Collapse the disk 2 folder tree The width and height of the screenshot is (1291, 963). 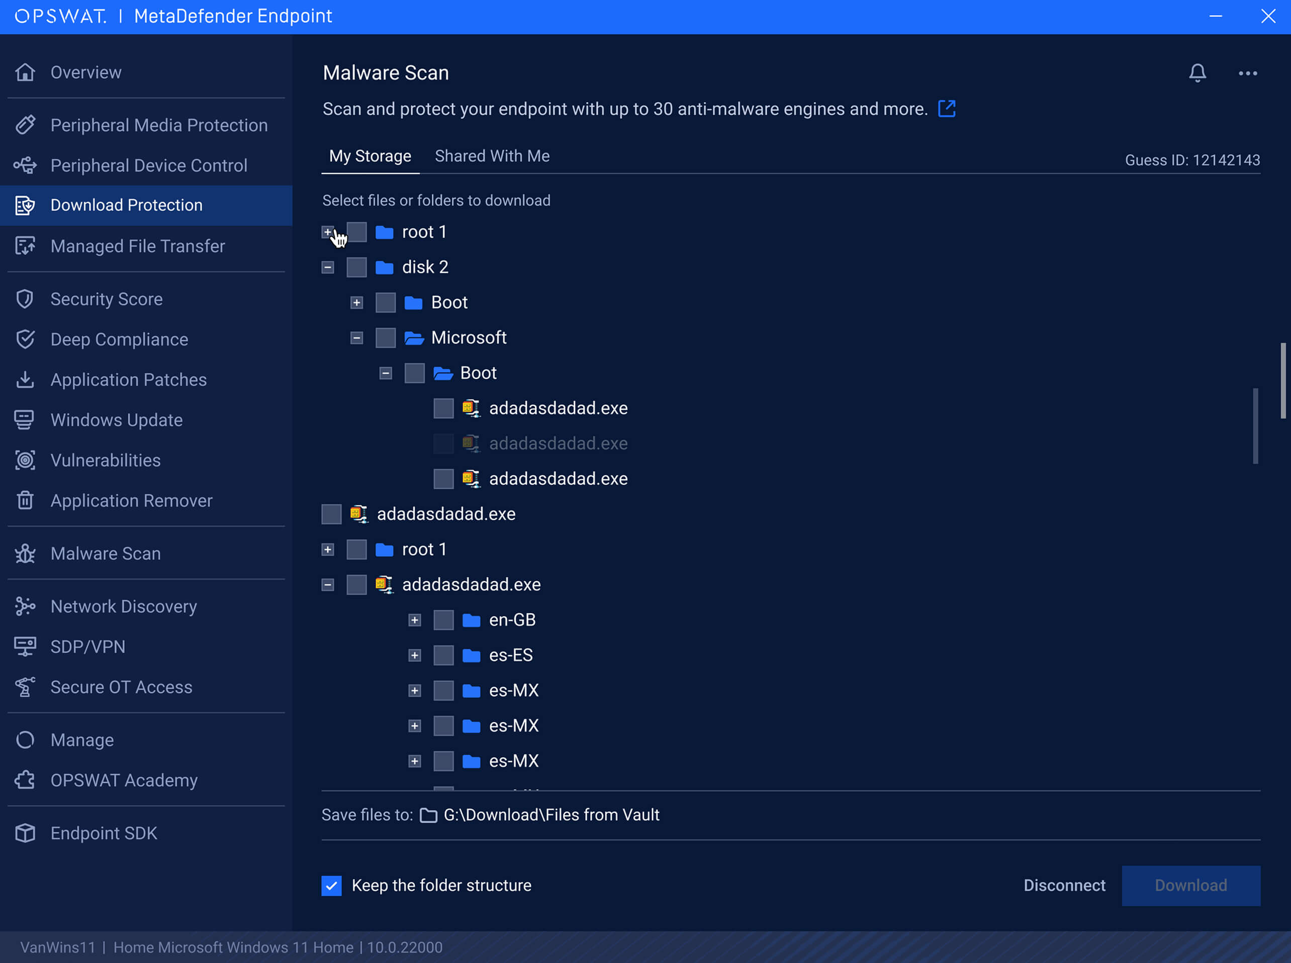328,268
